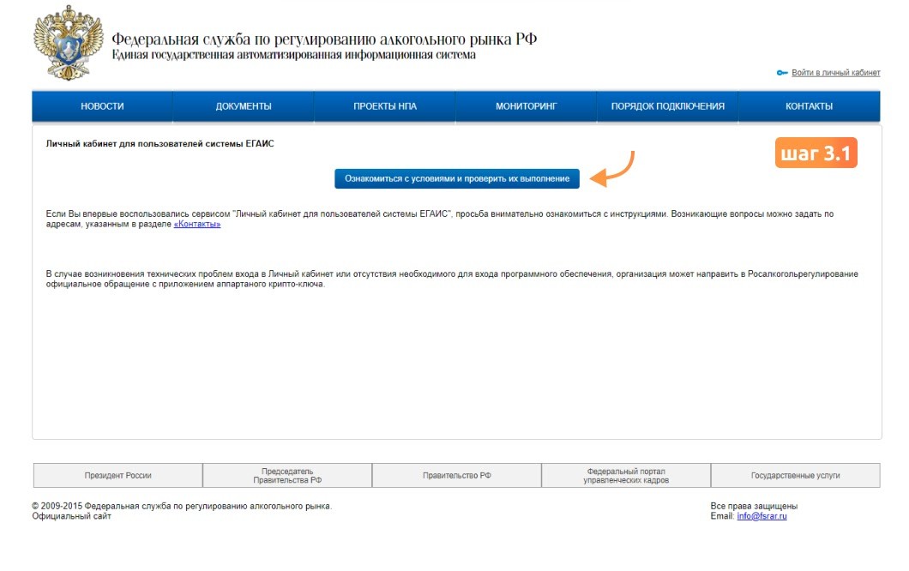Image resolution: width=909 pixels, height=571 pixels.
Task: Click the Федеральная служба по регулированию site title
Action: pos(324,39)
